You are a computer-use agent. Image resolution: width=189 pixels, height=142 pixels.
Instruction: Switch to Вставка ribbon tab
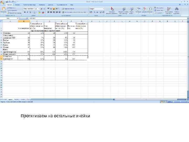tap(17, 5)
